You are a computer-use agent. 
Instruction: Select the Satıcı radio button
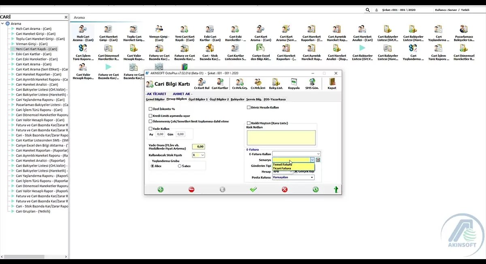pyautogui.click(x=179, y=166)
